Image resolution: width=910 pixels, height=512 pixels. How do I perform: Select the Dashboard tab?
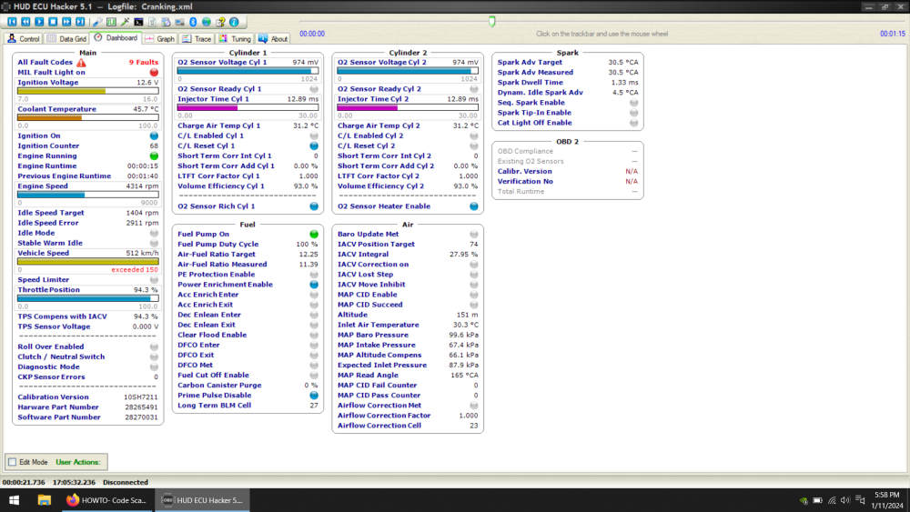pyautogui.click(x=116, y=37)
